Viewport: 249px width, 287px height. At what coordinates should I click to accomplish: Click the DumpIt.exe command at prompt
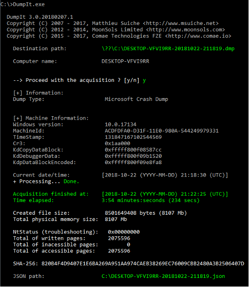pyautogui.click(x=29, y=4)
